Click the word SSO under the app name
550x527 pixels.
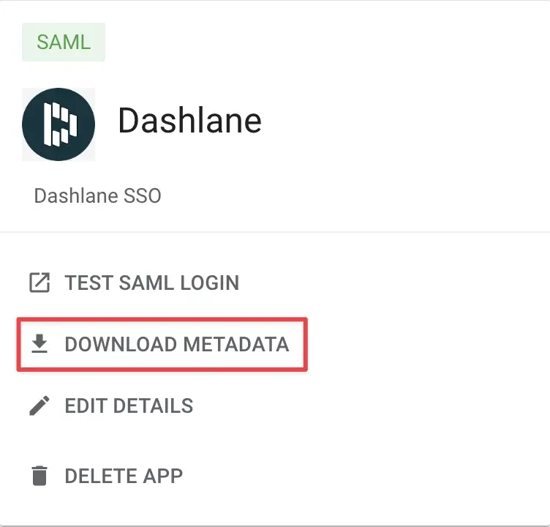point(144,196)
